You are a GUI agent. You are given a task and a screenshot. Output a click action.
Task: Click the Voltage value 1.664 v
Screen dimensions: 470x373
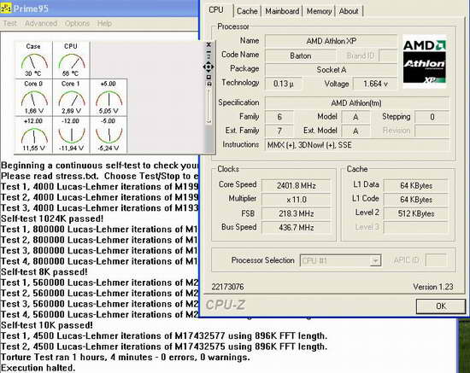[375, 84]
